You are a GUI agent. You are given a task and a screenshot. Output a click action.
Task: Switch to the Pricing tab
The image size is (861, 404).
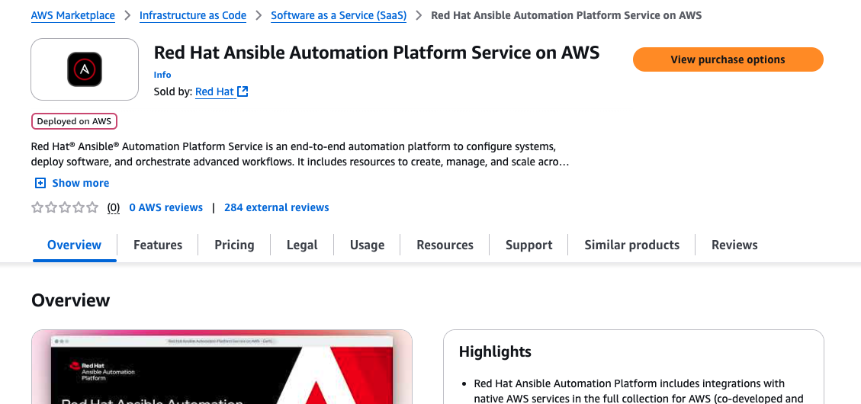click(234, 245)
